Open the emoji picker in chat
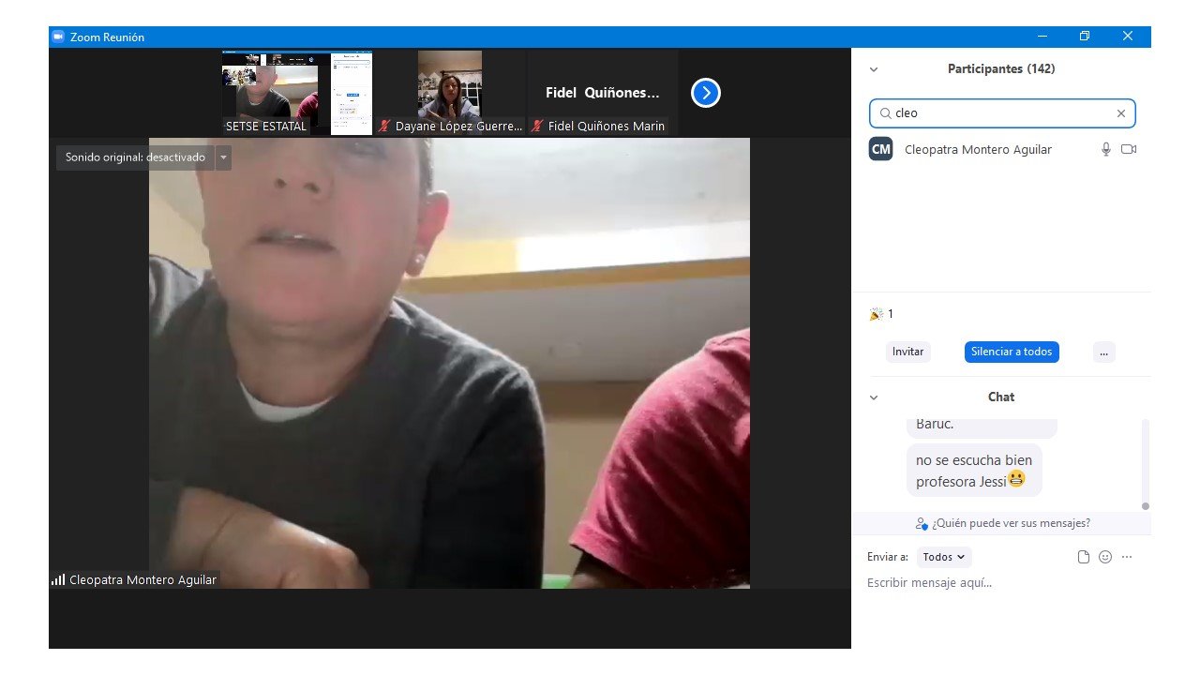The height and width of the screenshot is (675, 1200). click(1105, 557)
